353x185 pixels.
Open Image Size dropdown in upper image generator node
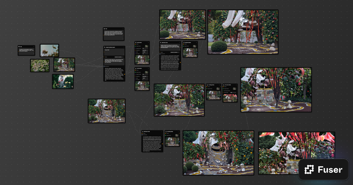tap(145, 51)
